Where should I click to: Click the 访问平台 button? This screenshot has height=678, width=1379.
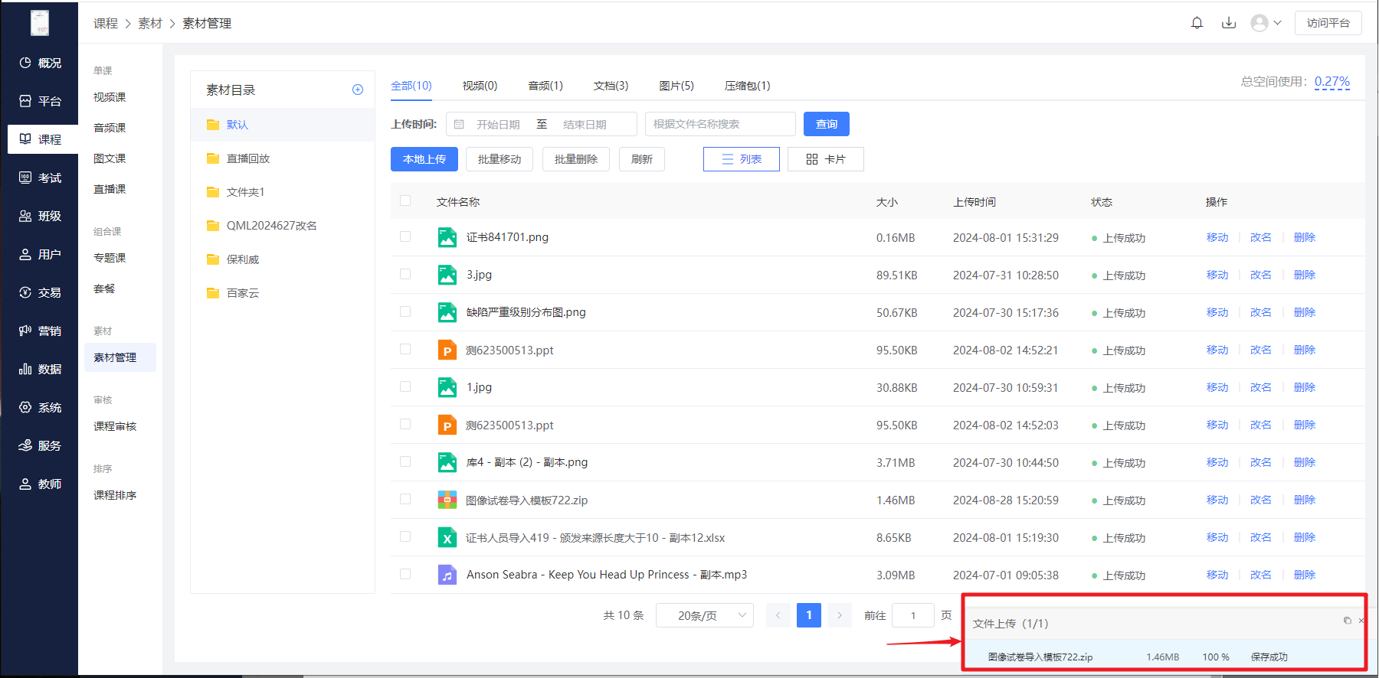click(x=1328, y=23)
